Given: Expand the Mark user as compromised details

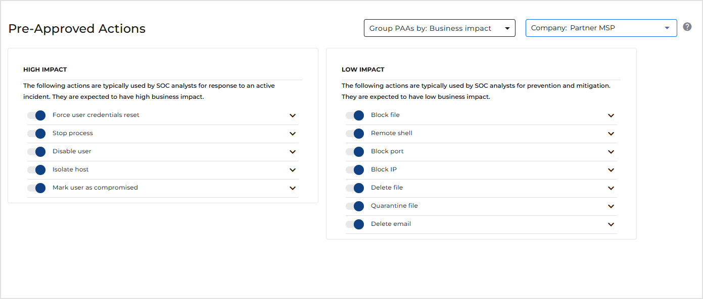Looking at the screenshot, I should pyautogui.click(x=292, y=188).
